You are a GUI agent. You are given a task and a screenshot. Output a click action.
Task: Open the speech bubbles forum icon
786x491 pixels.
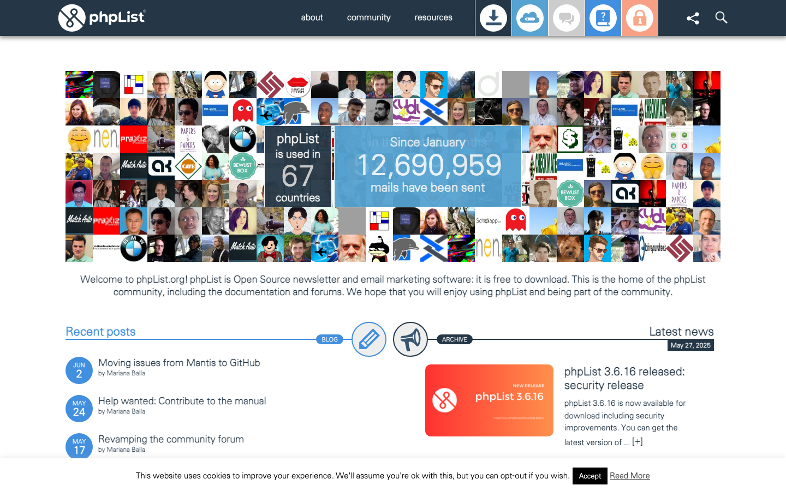tap(567, 18)
